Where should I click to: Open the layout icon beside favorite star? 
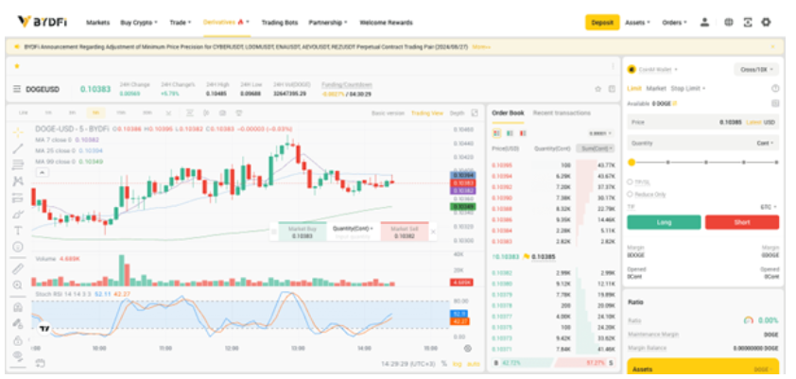[x=612, y=89]
